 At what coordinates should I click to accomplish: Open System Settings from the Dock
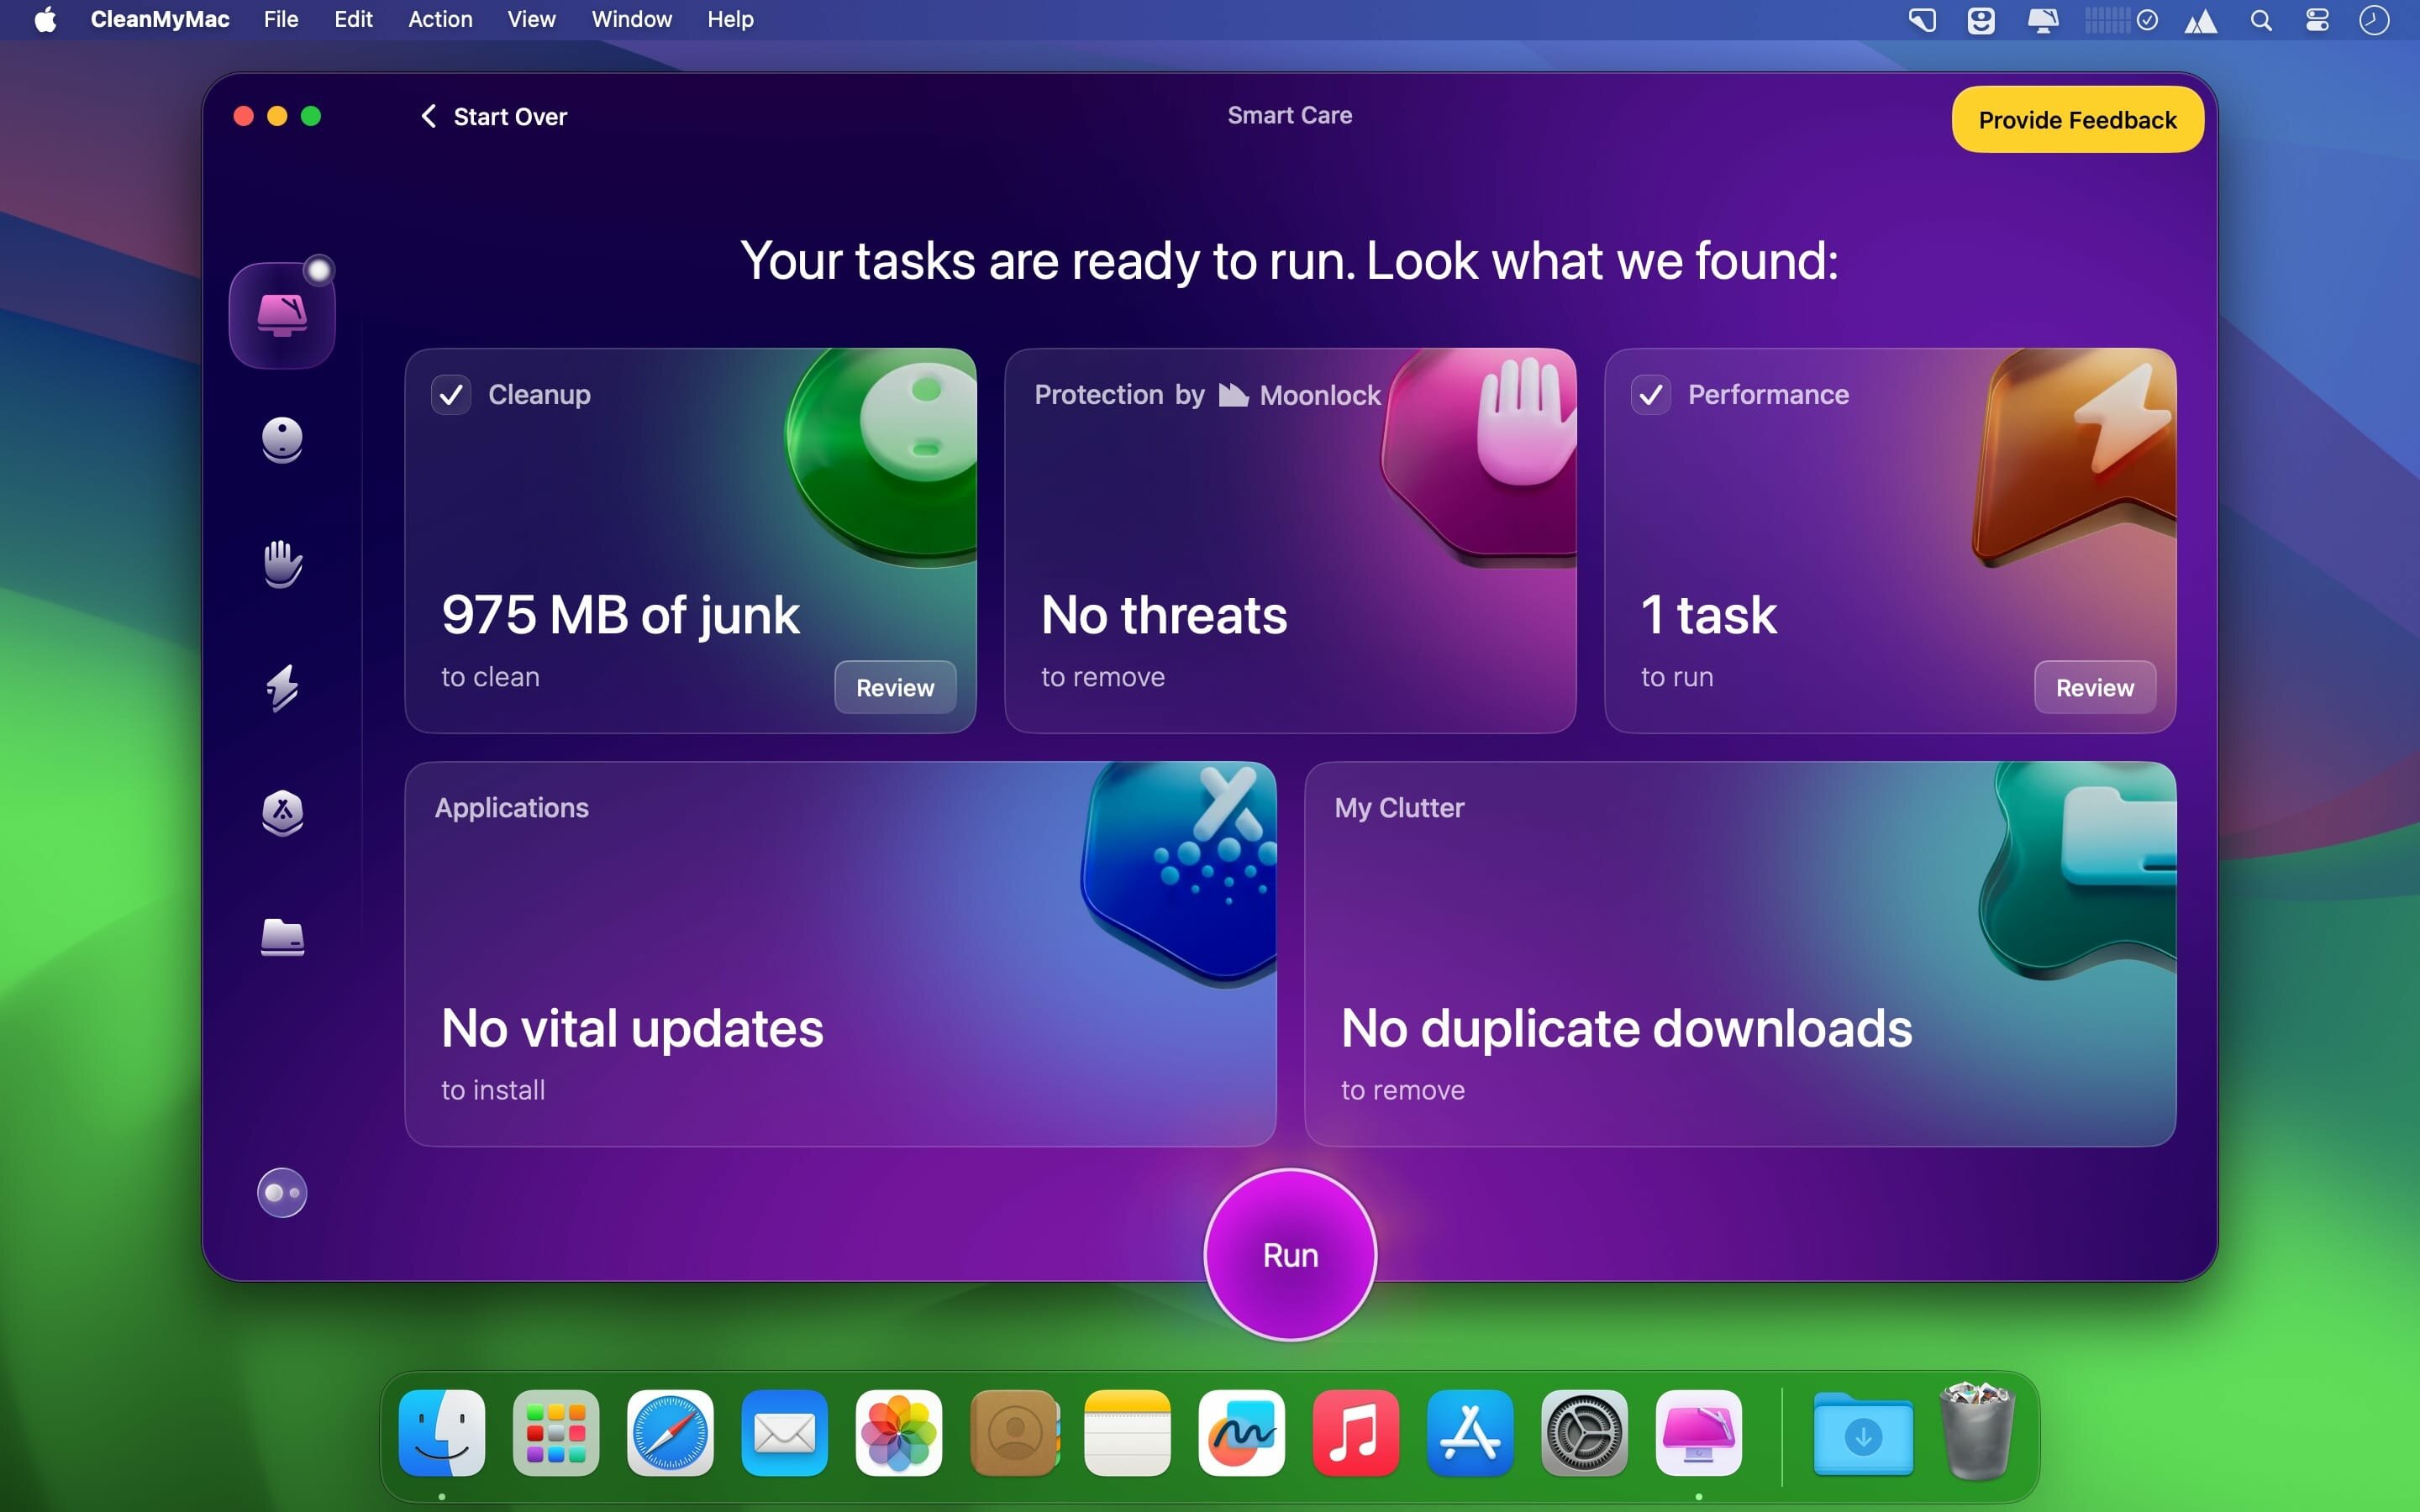[x=1584, y=1433]
